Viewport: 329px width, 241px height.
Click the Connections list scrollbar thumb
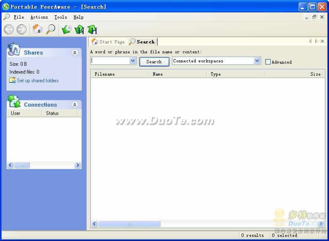[22, 165]
